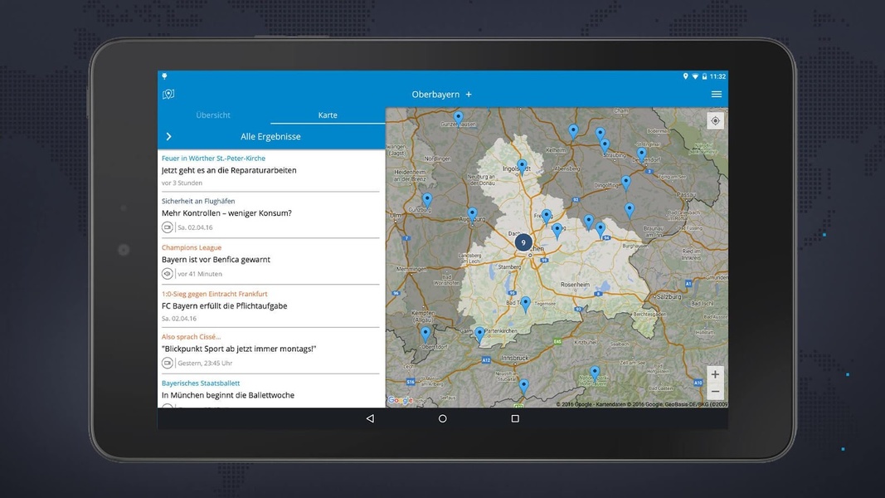Tap the 11:32 clock in status bar
This screenshot has height=498, width=885.
point(718,76)
